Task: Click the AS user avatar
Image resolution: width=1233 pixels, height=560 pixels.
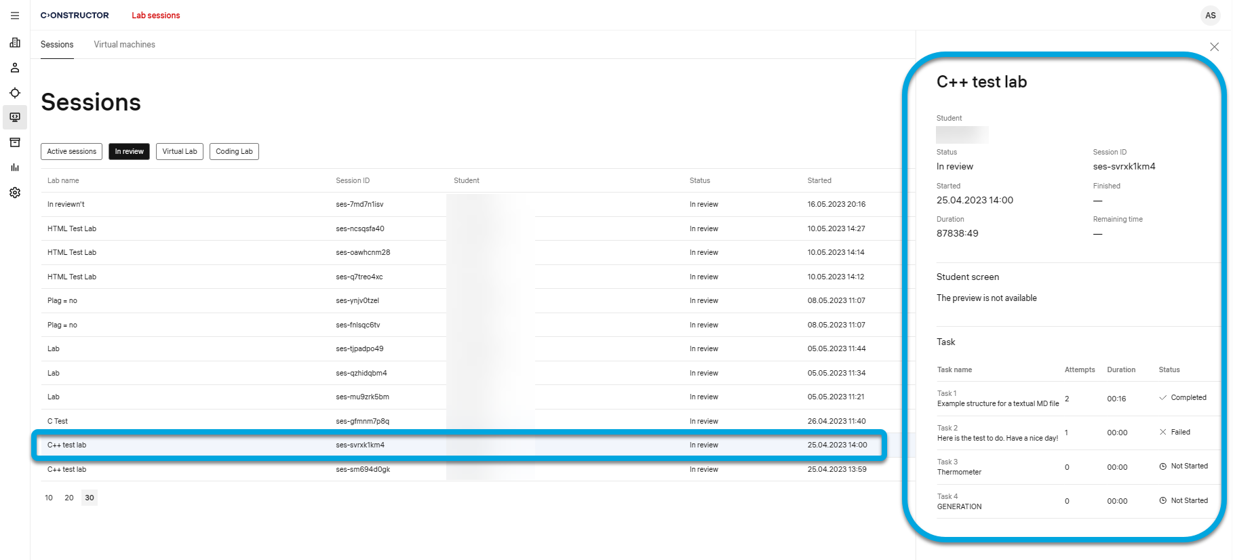Action: click(1210, 16)
